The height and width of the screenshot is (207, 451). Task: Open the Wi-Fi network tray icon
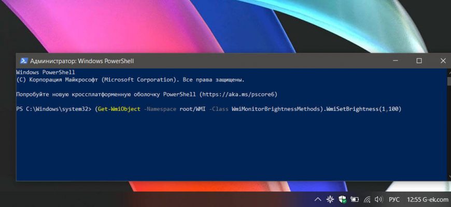pos(367,199)
